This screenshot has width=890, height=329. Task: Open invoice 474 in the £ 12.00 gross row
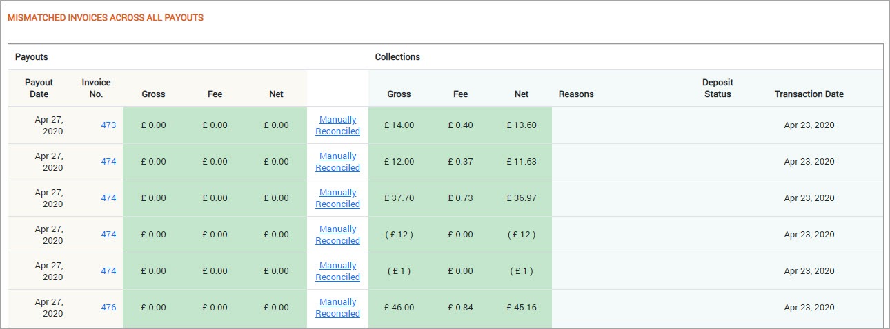point(108,162)
